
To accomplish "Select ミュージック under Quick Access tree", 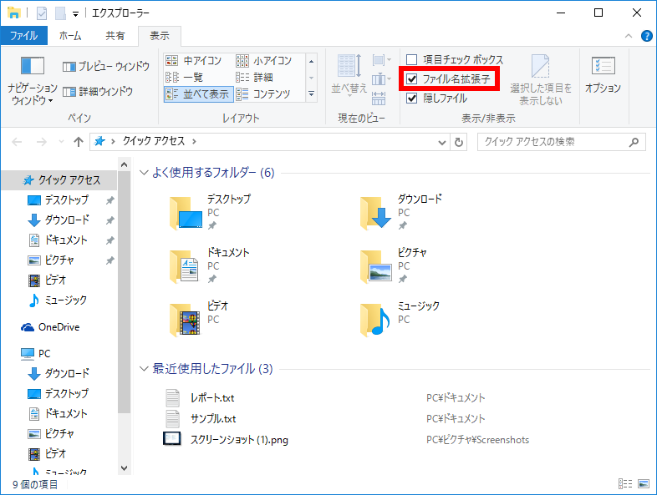I will coord(59,301).
